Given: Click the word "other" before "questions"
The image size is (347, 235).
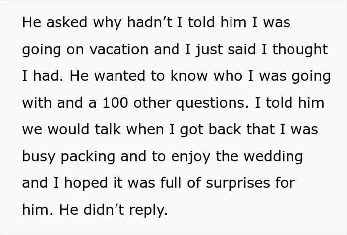Looking at the screenshot, I should [x=152, y=103].
